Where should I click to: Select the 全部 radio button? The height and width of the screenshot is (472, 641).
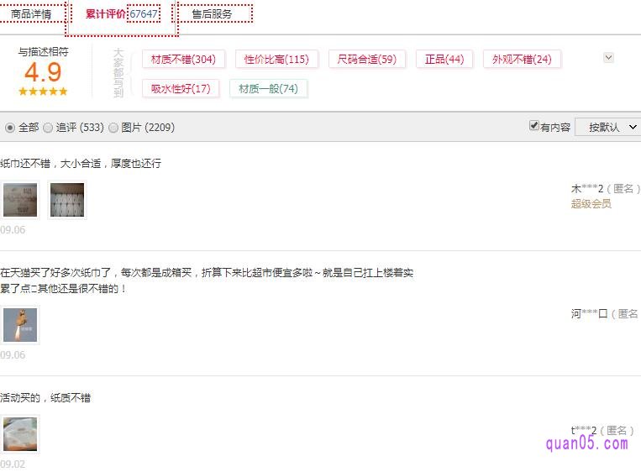coord(10,128)
